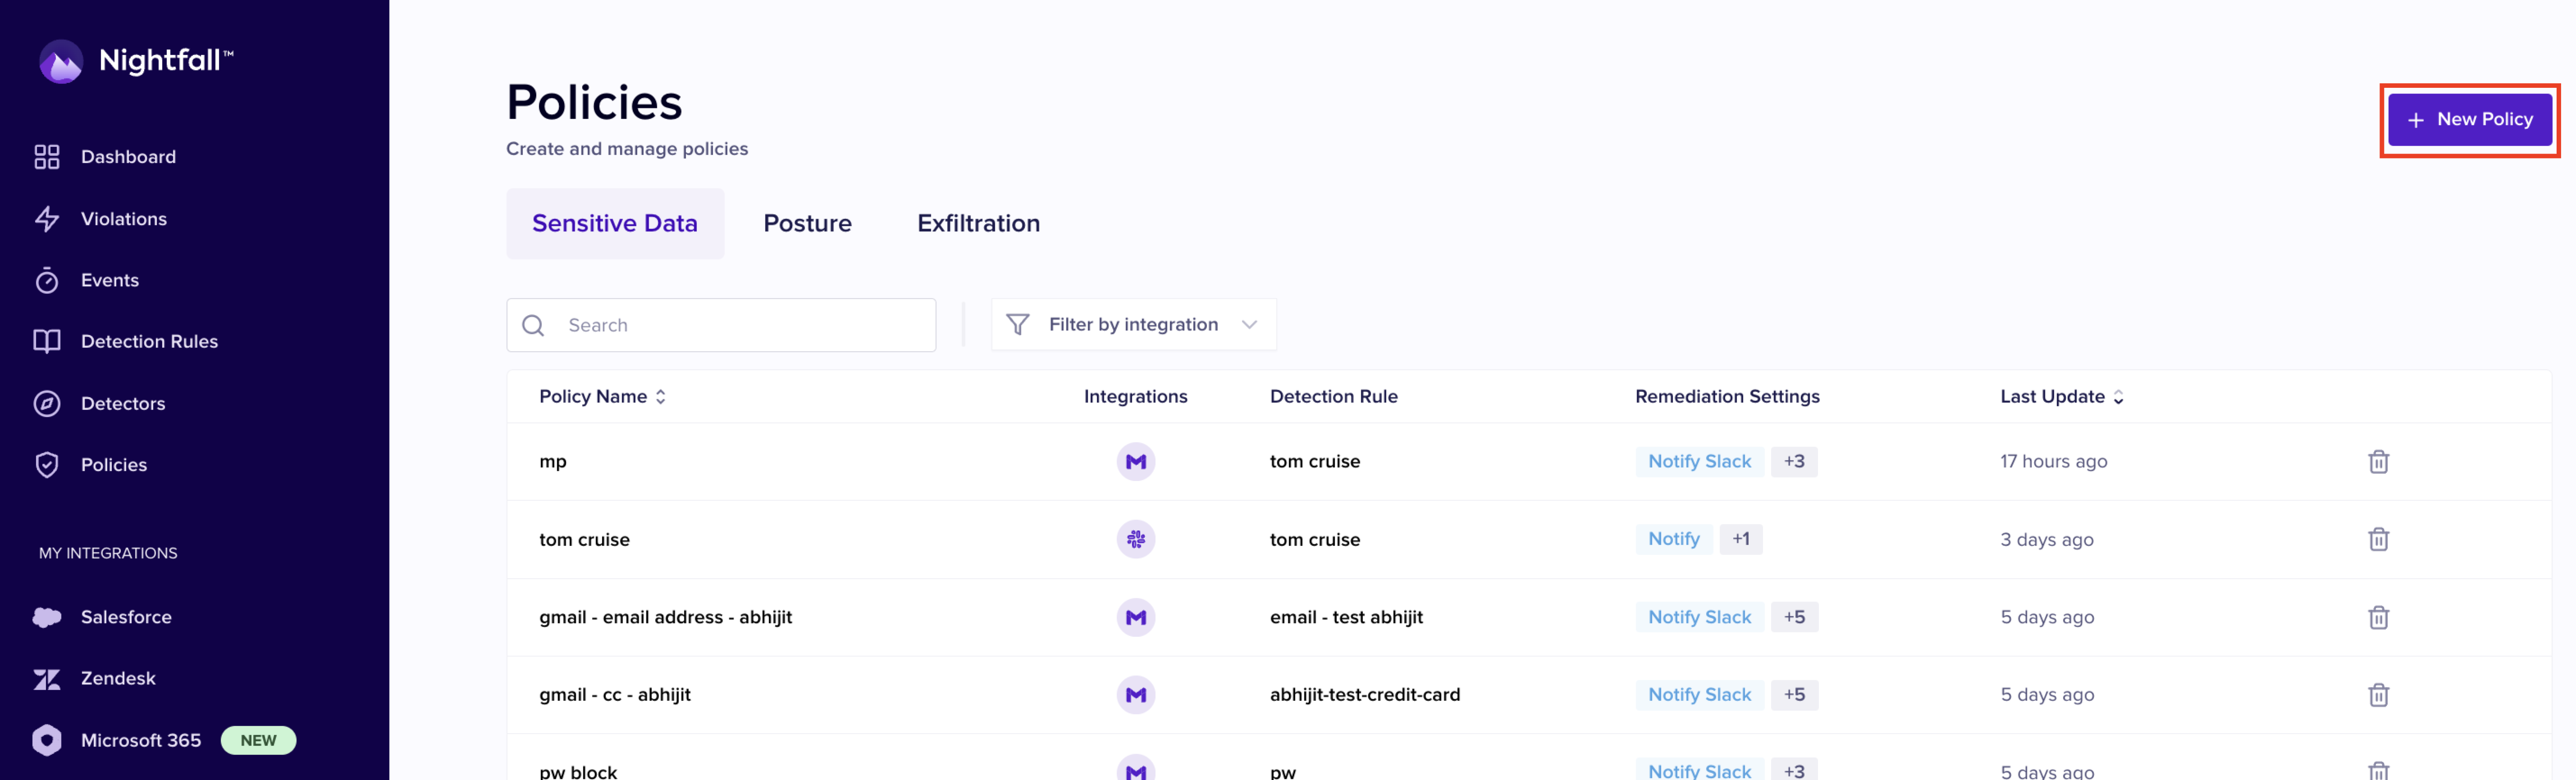Click the Slack integration icon for tom cruise
Viewport: 2576px width, 780px height.
pos(1135,540)
